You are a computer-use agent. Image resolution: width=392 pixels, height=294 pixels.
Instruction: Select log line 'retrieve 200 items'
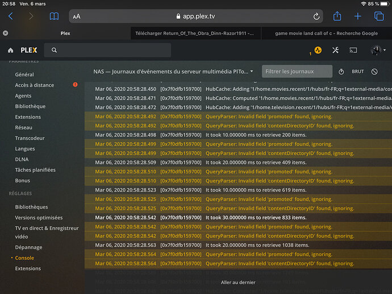click(238, 135)
